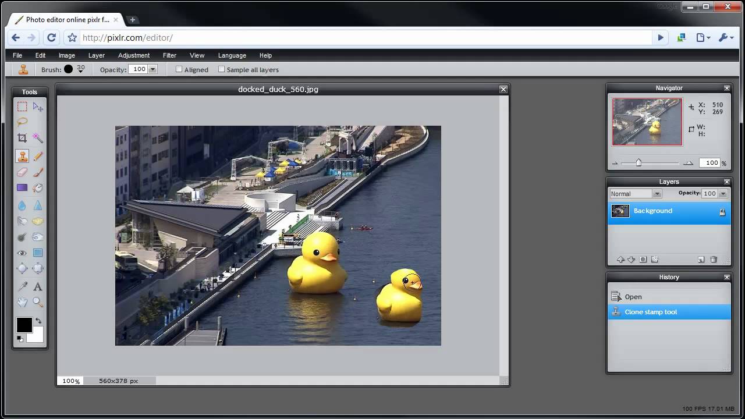
Task: Select the Sharpen triangle tool
Action: (38, 205)
